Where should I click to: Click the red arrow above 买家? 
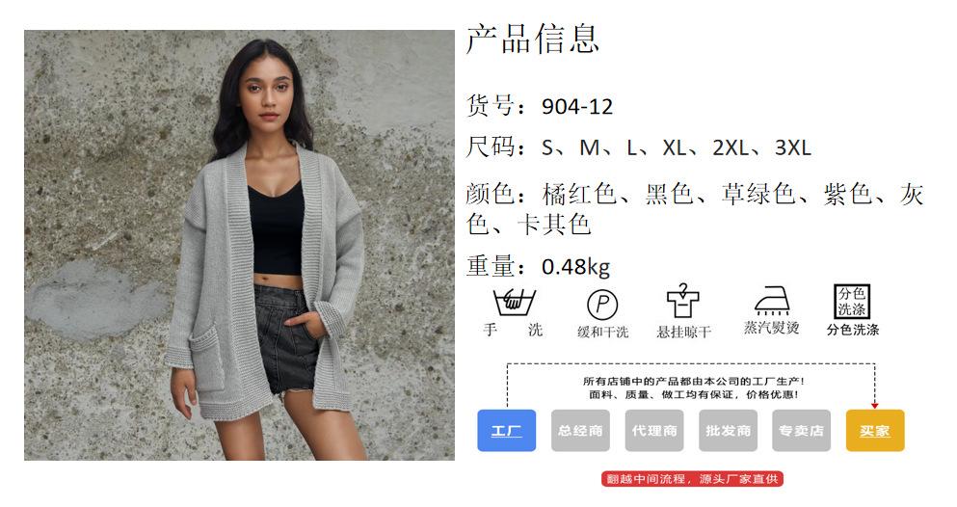click(875, 405)
